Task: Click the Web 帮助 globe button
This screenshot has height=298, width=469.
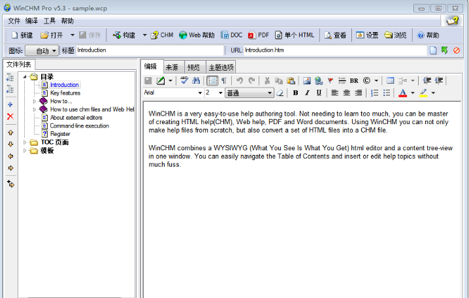Action: (197, 35)
